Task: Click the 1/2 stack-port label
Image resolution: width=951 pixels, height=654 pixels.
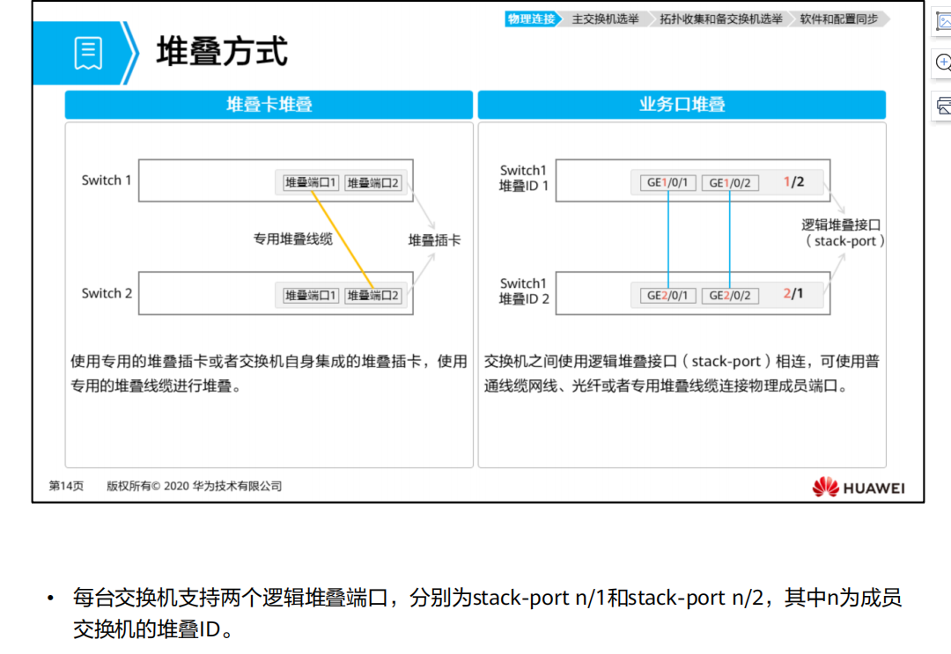Action: (793, 182)
